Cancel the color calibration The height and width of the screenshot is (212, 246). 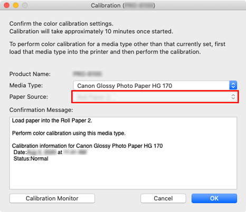(x=163, y=198)
